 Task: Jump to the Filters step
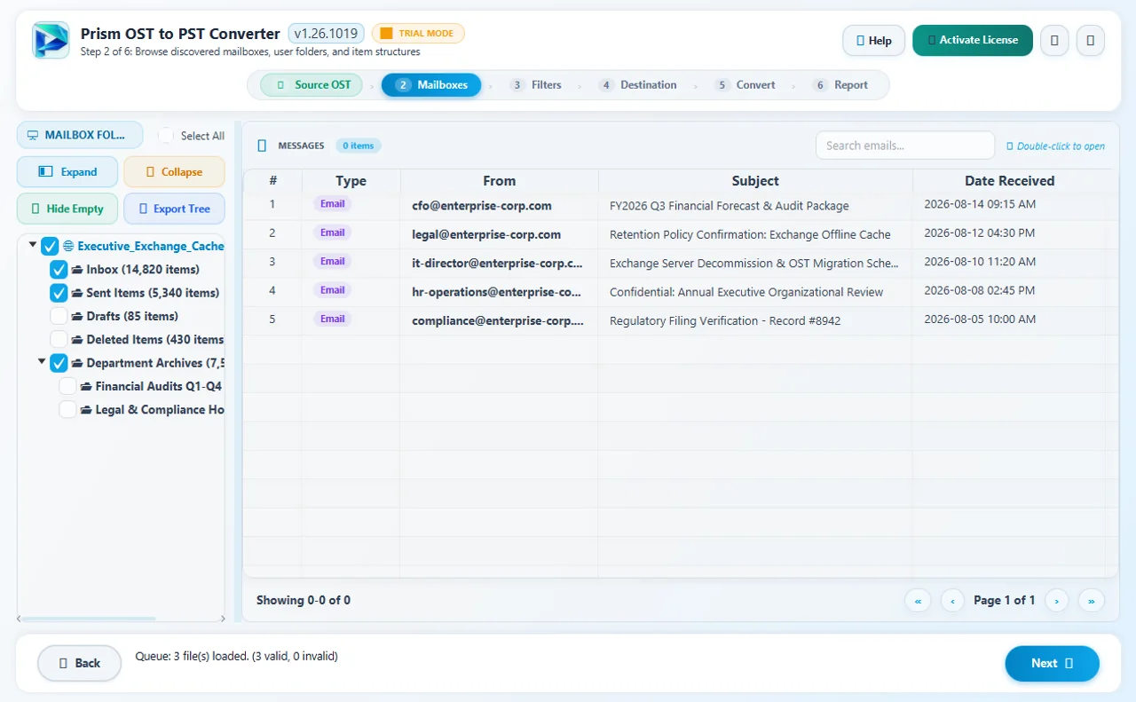(536, 85)
